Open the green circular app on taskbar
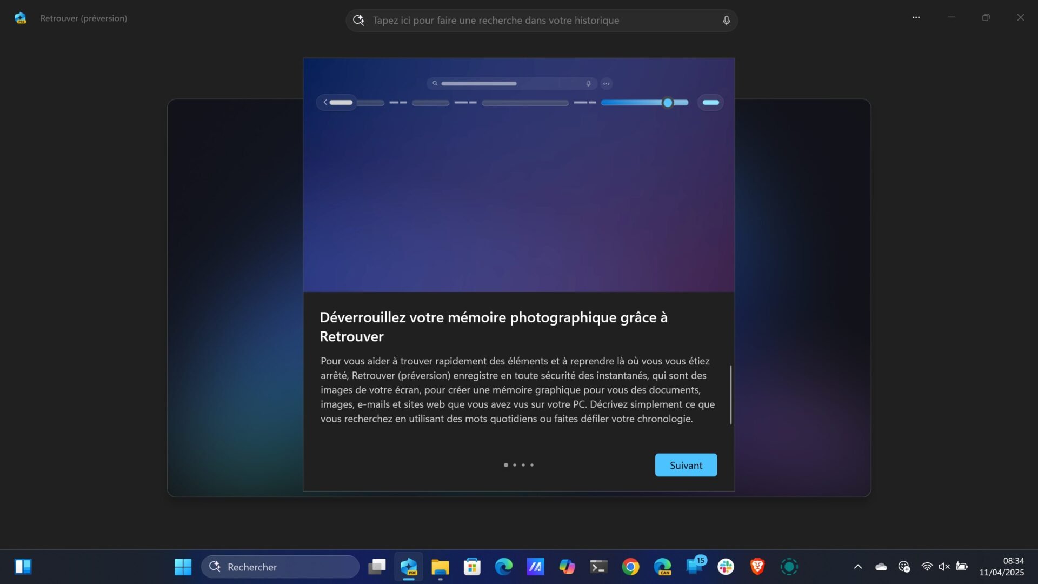Viewport: 1038px width, 584px height. click(x=789, y=567)
